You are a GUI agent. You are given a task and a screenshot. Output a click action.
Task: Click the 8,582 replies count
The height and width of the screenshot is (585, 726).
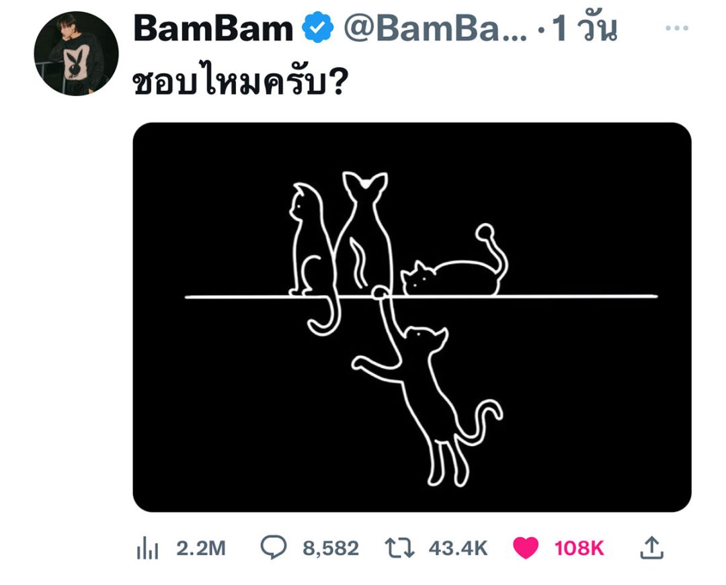(x=330, y=549)
